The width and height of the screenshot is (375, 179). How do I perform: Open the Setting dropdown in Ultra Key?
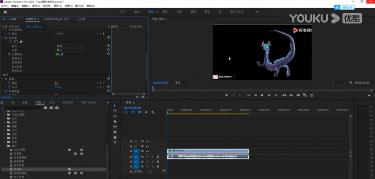point(69,50)
